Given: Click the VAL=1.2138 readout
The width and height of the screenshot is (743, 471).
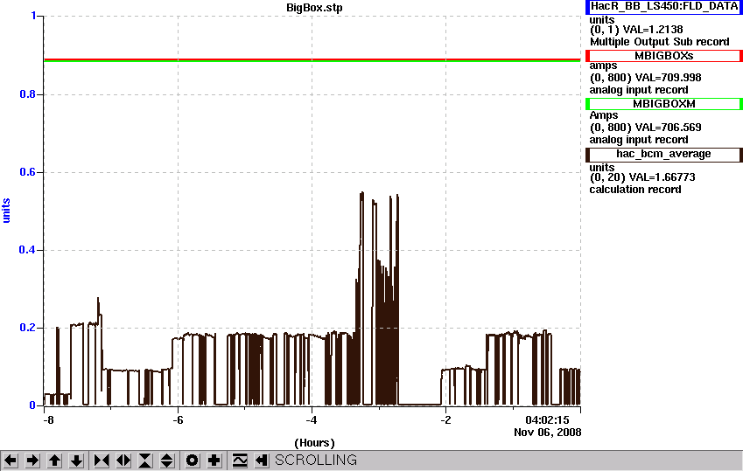Looking at the screenshot, I should point(653,30).
